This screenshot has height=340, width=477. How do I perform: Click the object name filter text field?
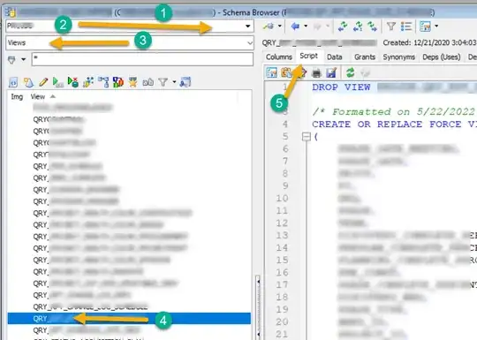[142, 59]
